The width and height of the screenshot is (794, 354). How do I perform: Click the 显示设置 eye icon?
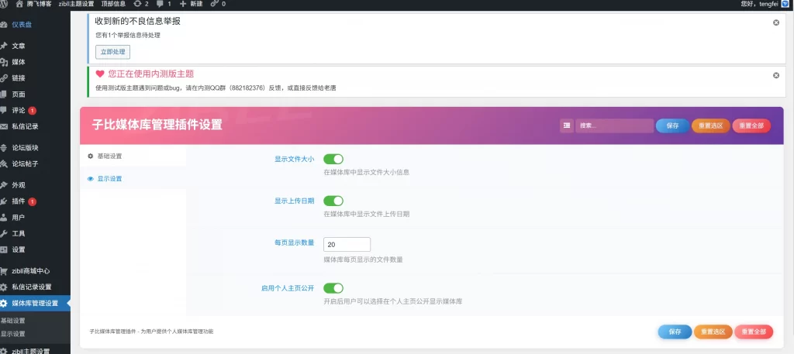(x=90, y=178)
